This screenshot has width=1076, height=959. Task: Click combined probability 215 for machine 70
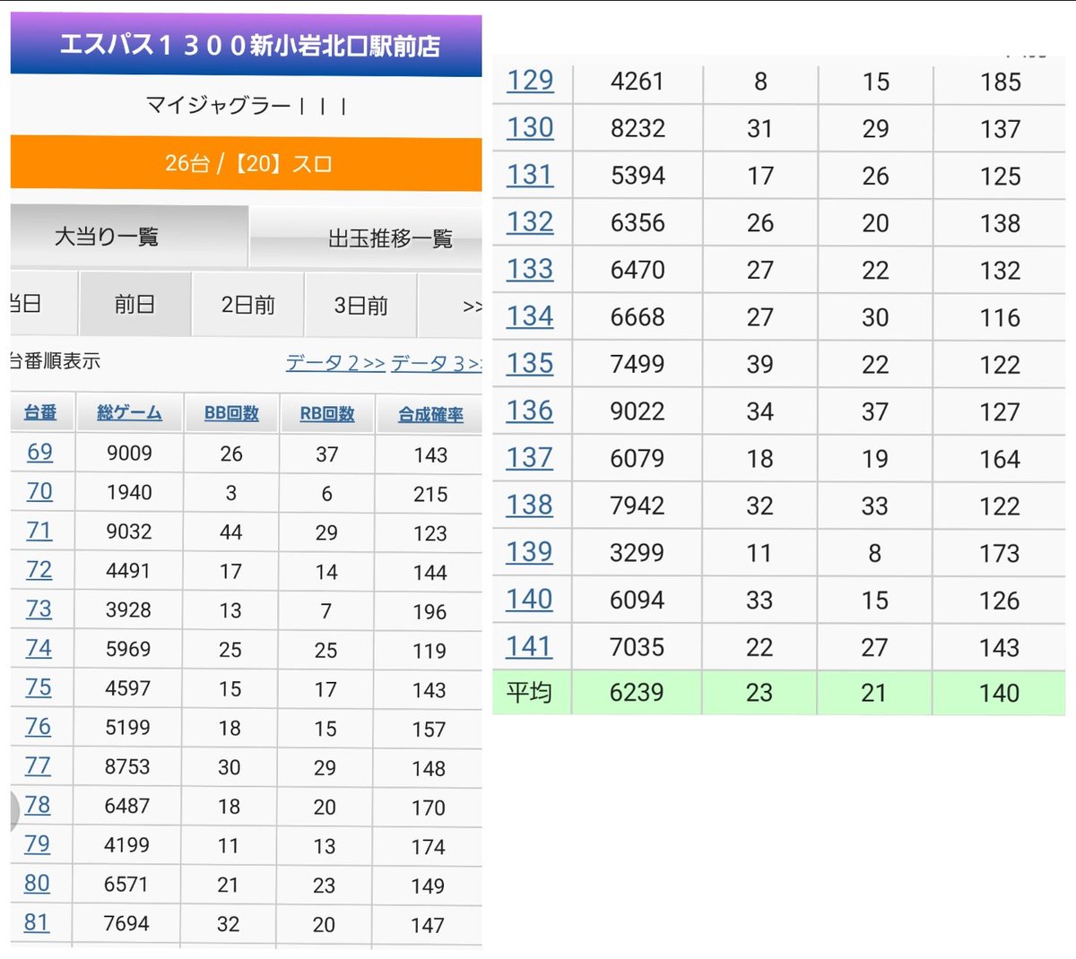click(x=430, y=494)
